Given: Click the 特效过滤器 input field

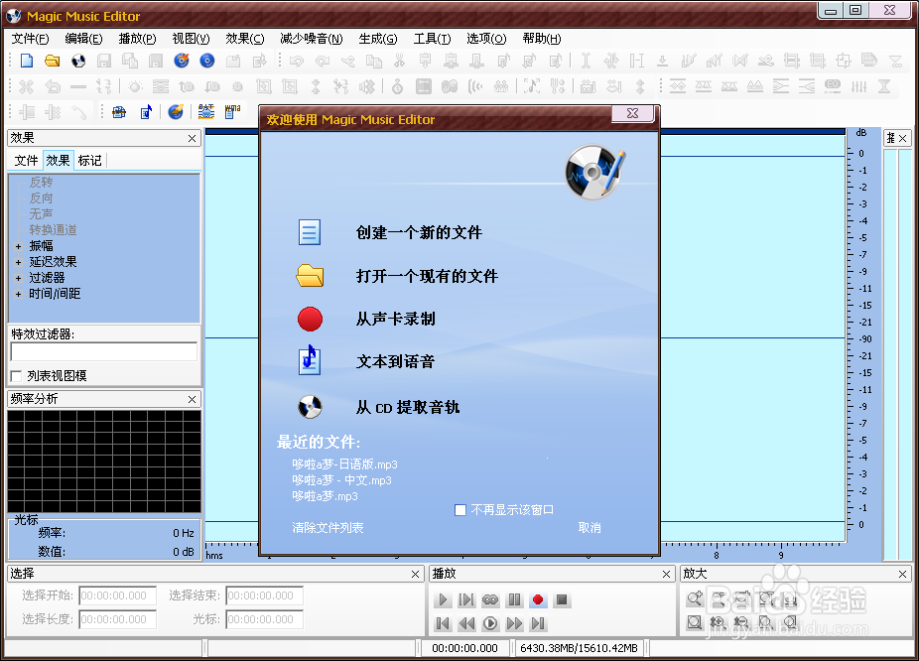Looking at the screenshot, I should 104,351.
